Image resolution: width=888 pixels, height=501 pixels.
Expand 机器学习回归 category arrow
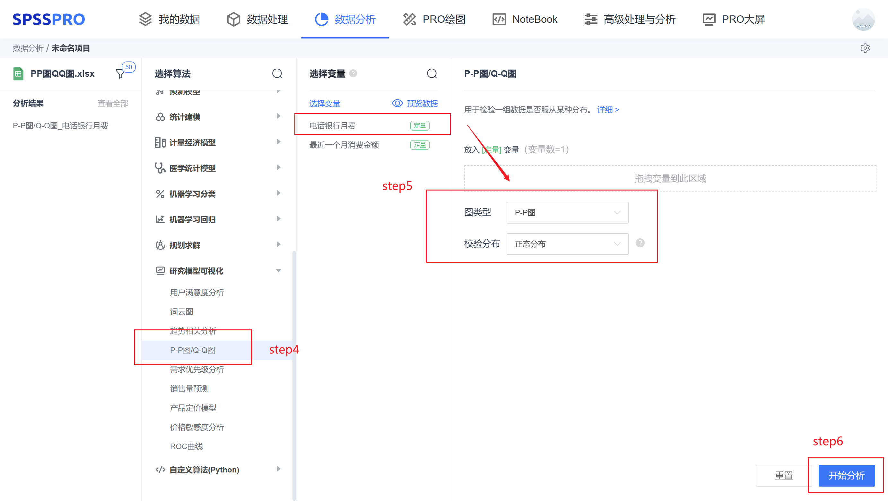(x=279, y=219)
